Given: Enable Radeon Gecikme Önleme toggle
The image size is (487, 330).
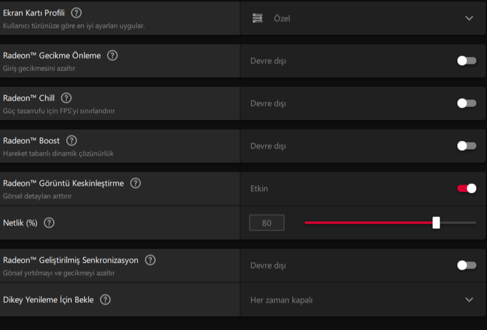Looking at the screenshot, I should point(466,61).
